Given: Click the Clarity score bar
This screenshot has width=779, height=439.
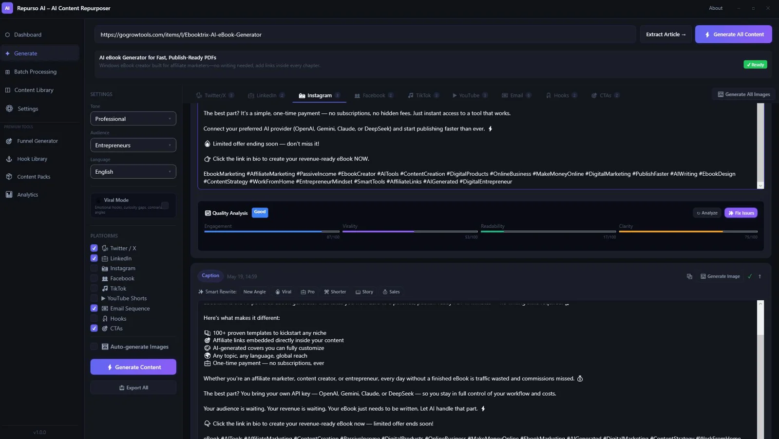Looking at the screenshot, I should coord(688,232).
